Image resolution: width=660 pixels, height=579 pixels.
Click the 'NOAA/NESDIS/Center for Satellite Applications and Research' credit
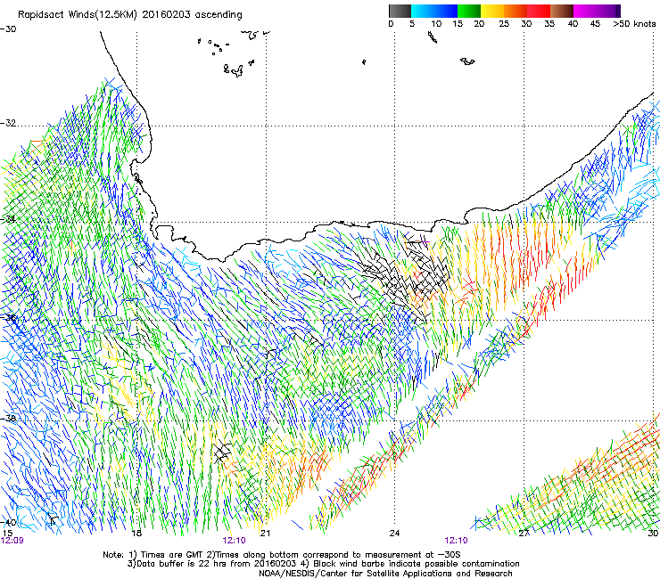[x=385, y=574]
